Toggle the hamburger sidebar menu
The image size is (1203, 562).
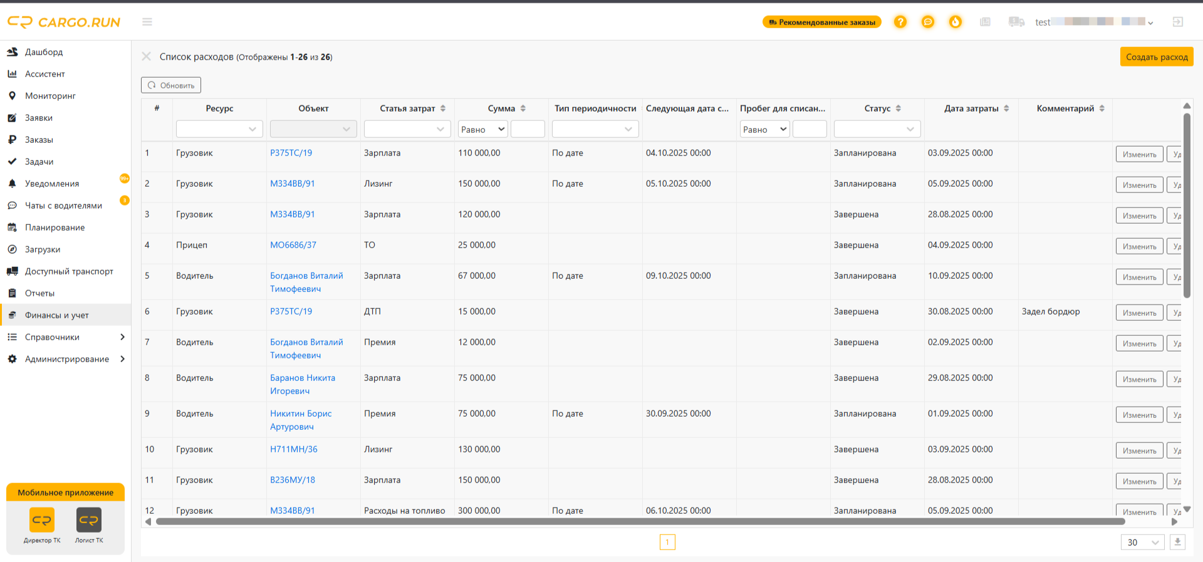click(x=147, y=22)
